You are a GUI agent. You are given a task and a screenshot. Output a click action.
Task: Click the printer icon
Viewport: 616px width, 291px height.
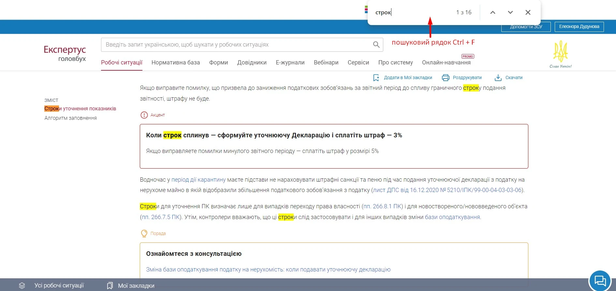click(446, 77)
